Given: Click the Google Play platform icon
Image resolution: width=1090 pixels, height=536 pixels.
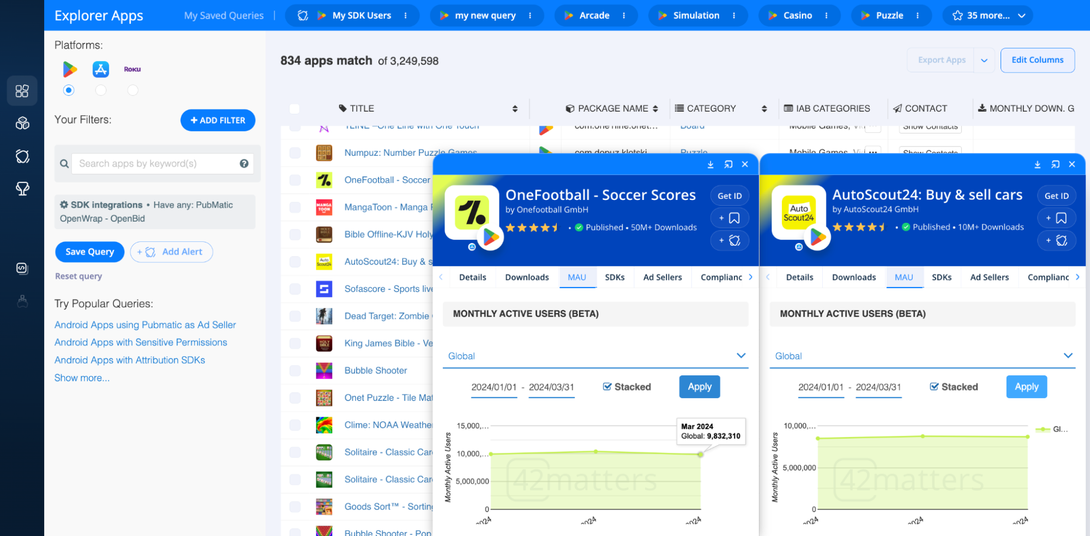Looking at the screenshot, I should pos(69,69).
